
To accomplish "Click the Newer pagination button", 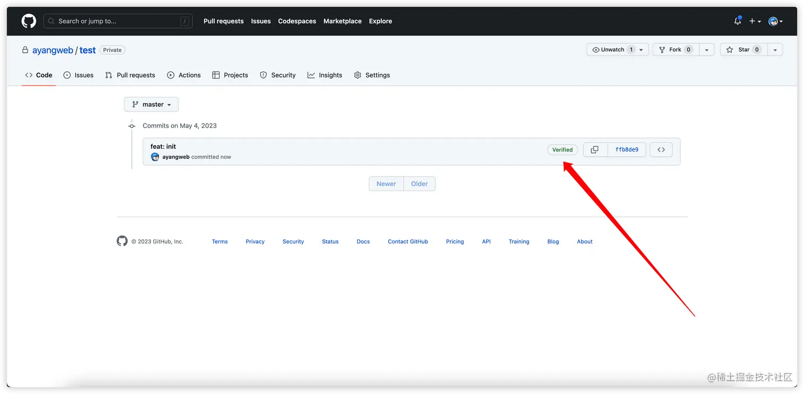I will tap(386, 184).
